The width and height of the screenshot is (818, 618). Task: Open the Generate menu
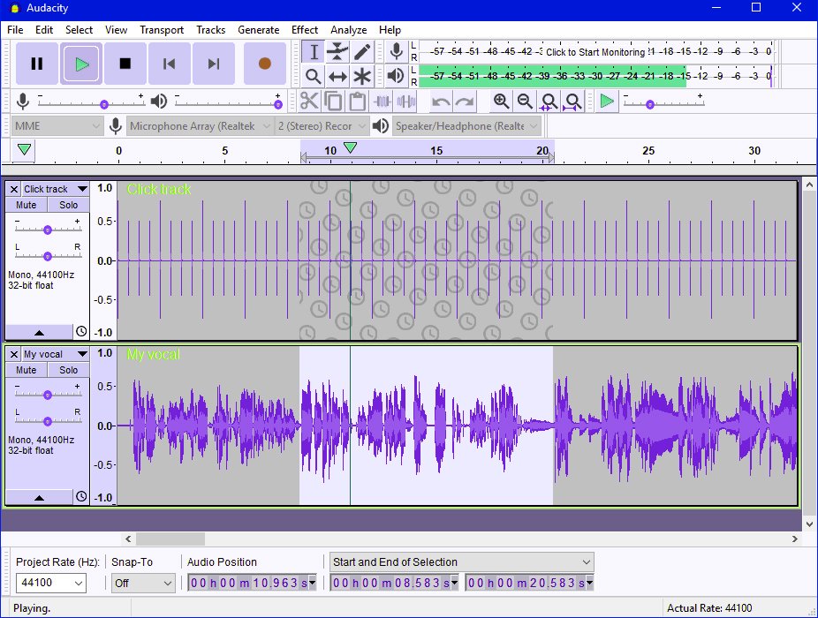click(x=258, y=30)
